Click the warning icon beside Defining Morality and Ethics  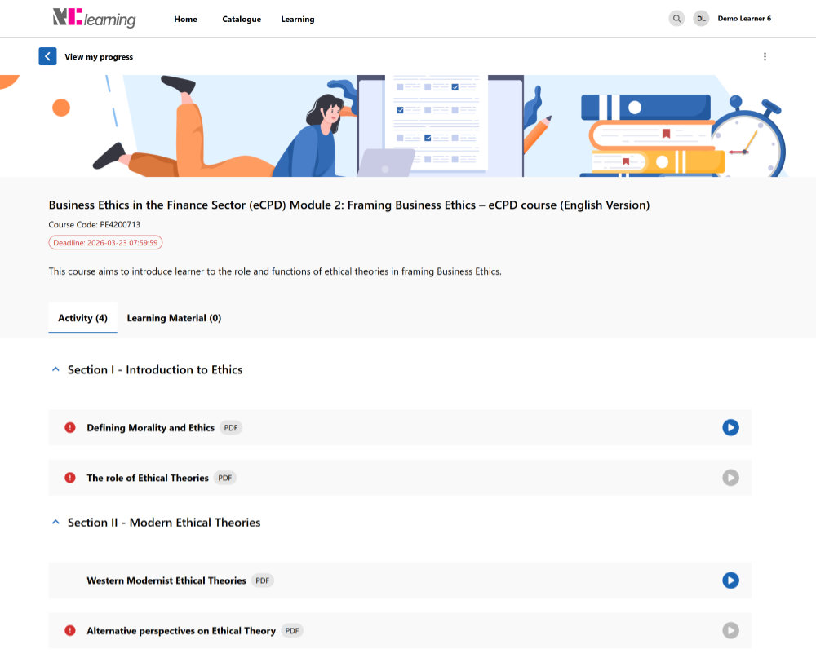pyautogui.click(x=70, y=427)
